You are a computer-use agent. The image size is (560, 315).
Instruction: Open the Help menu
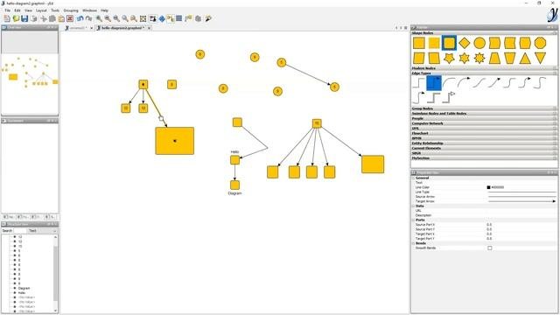[104, 10]
